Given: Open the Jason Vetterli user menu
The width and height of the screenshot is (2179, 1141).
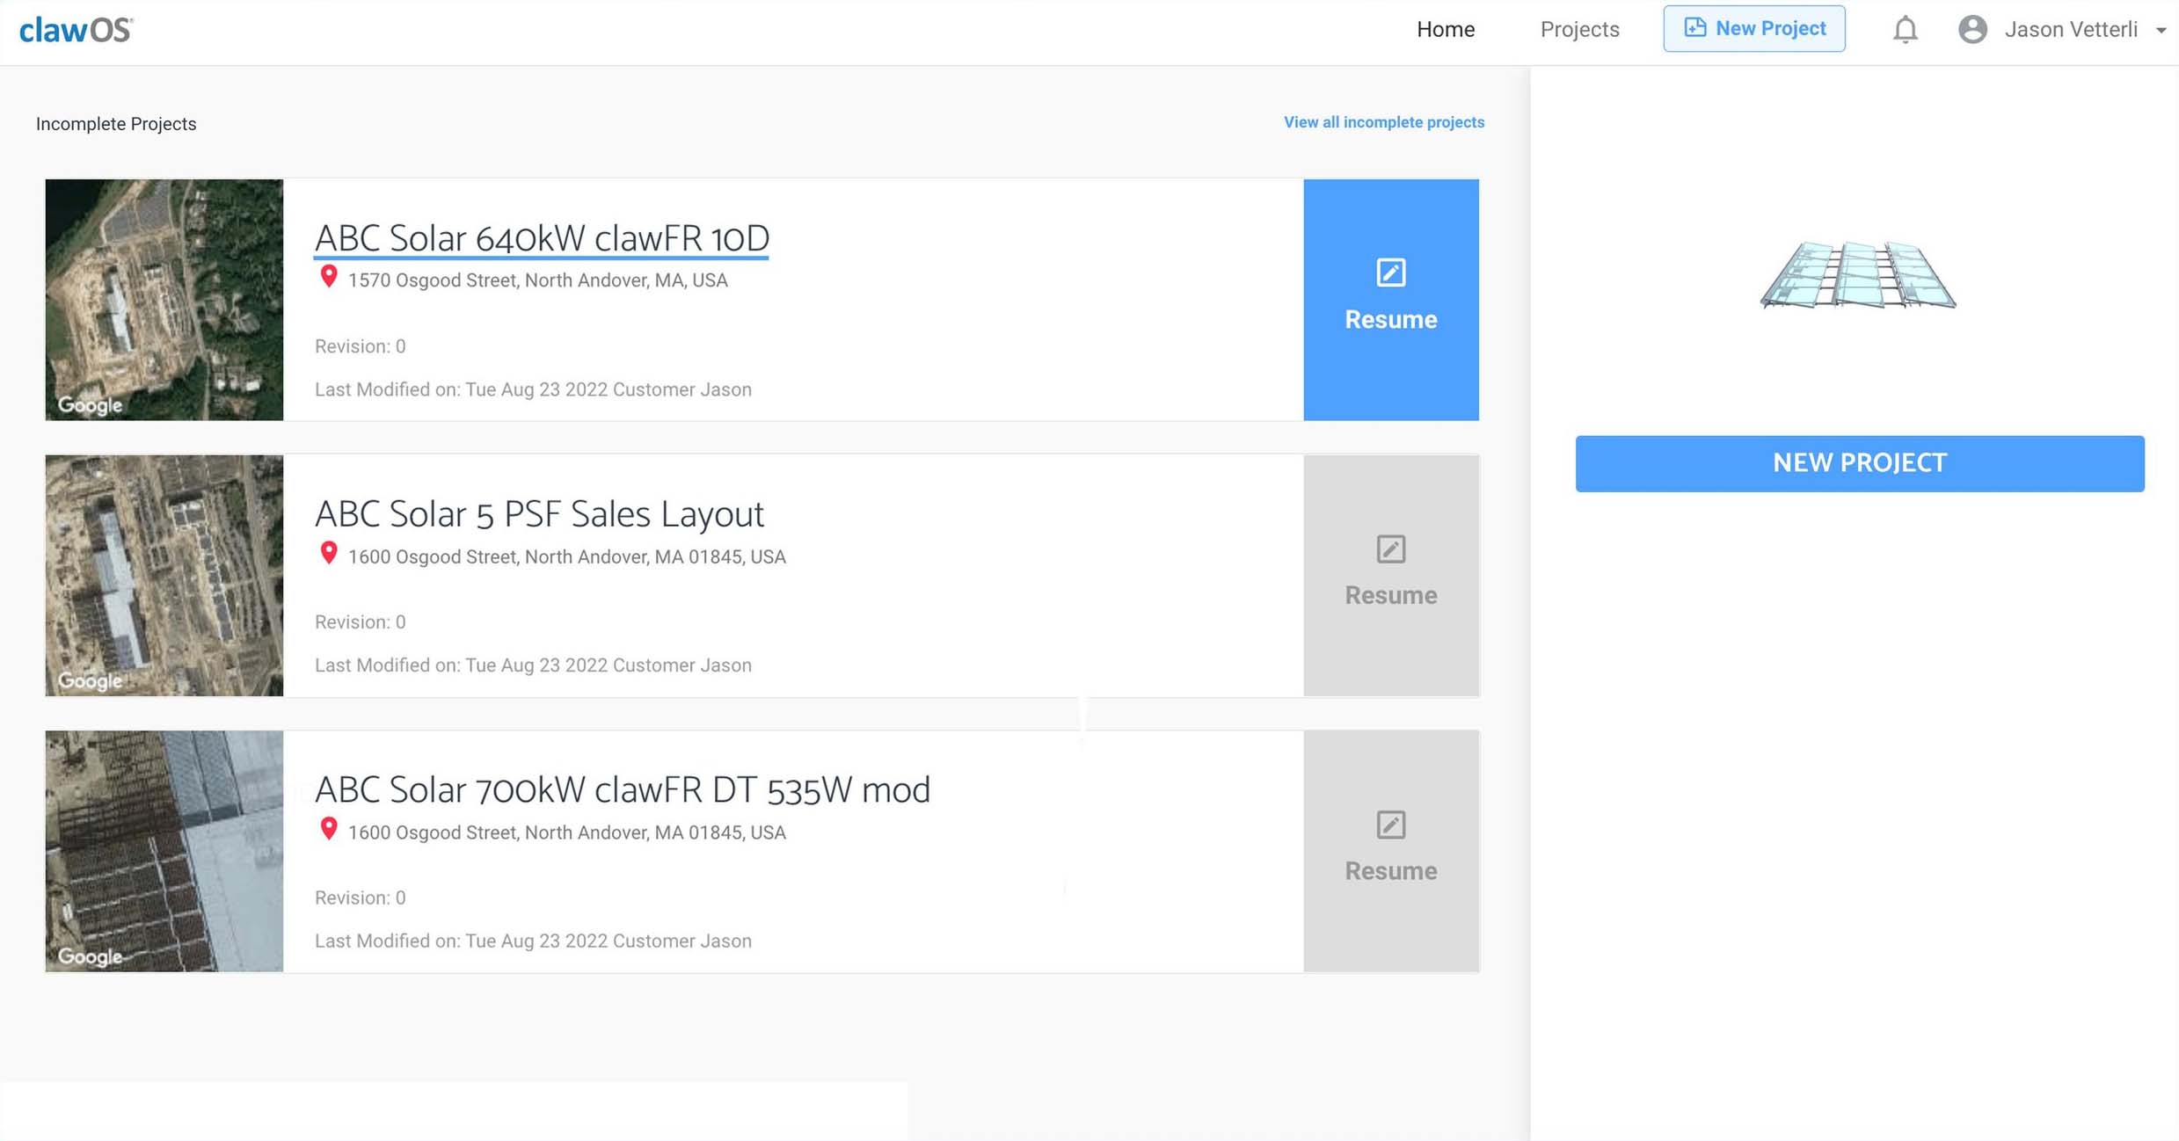Looking at the screenshot, I should pyautogui.click(x=2070, y=30).
